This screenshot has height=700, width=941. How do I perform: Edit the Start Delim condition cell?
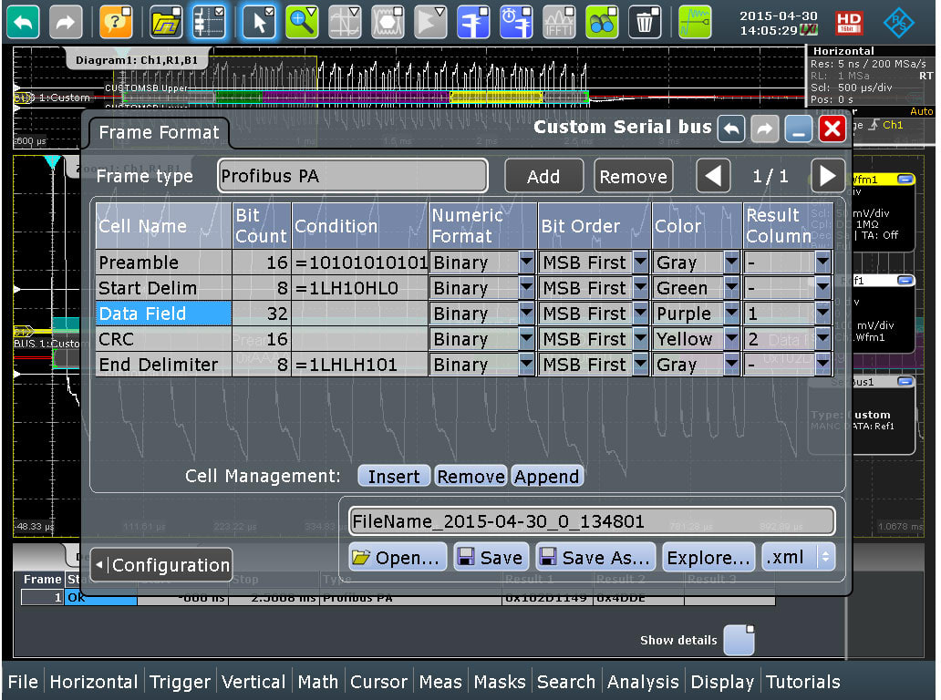click(359, 288)
